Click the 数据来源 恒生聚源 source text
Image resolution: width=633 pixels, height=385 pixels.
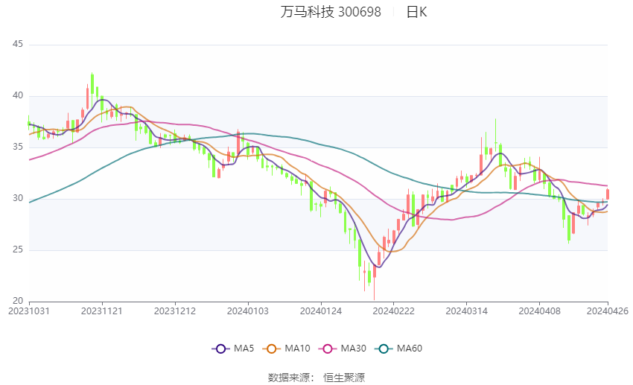coord(316,378)
